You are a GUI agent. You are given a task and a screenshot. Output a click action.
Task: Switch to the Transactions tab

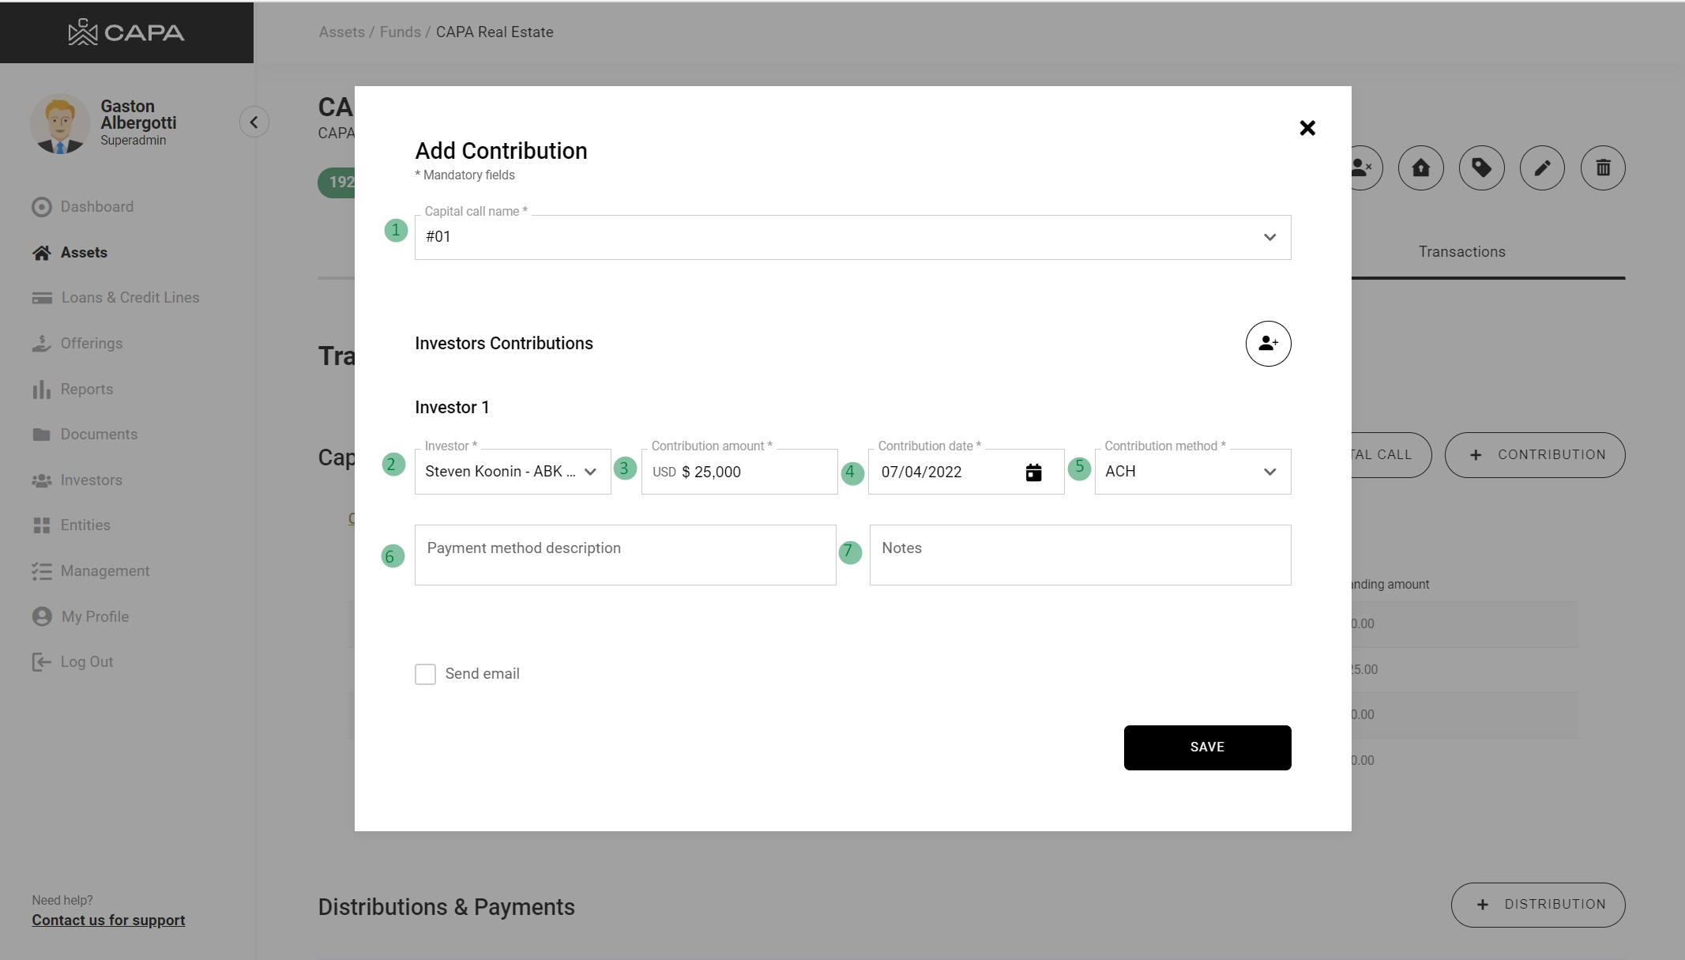click(1461, 252)
